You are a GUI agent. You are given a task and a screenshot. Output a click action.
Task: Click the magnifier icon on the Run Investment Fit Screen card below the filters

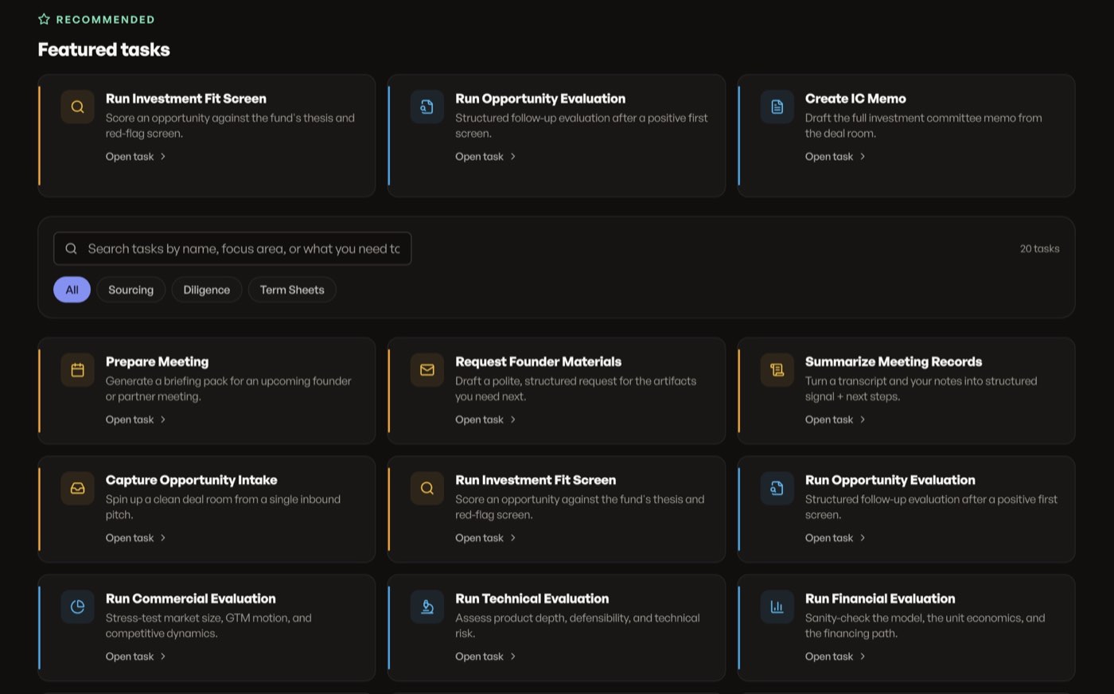[427, 489]
